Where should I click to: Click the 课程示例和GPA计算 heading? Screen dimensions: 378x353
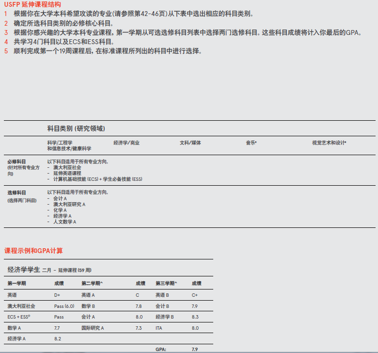click(x=33, y=251)
